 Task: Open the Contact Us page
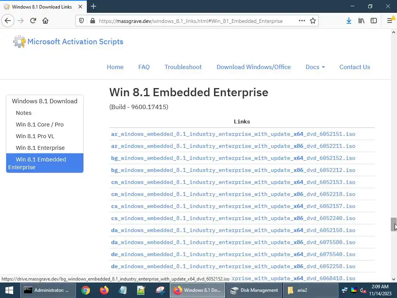(354, 67)
